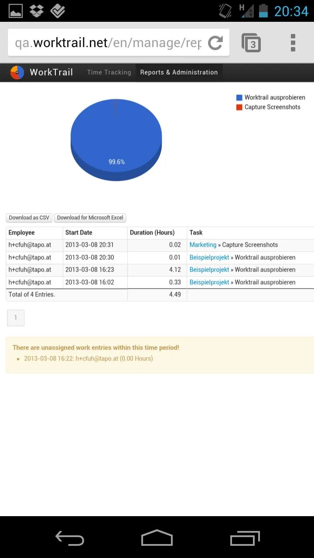The image size is (314, 558).
Task: Click employee email in 20:31 row
Action: pos(30,245)
